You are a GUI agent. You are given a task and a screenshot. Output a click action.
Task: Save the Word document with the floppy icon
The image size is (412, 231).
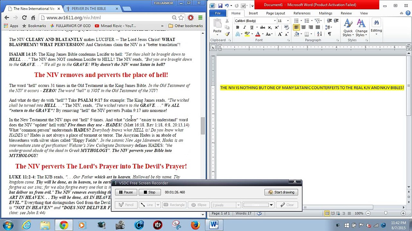click(220, 5)
